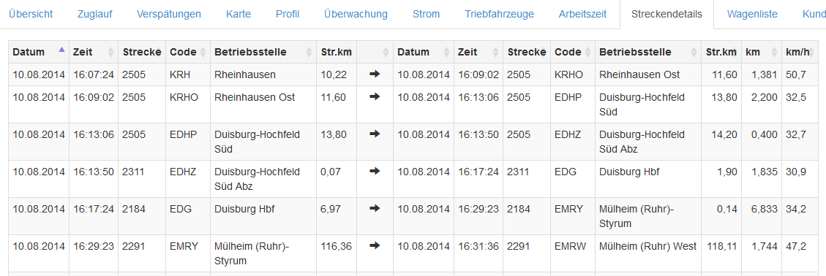Select the Arbeitszeit tab
The image size is (826, 276).
582,14
